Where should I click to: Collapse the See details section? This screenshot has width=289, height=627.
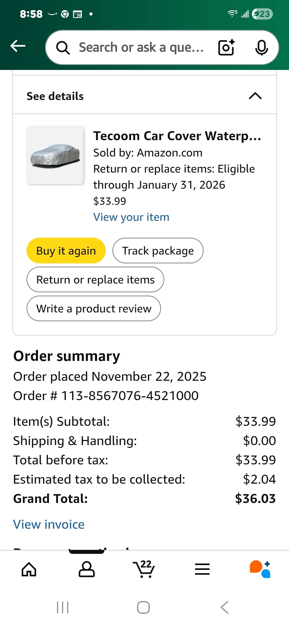255,96
